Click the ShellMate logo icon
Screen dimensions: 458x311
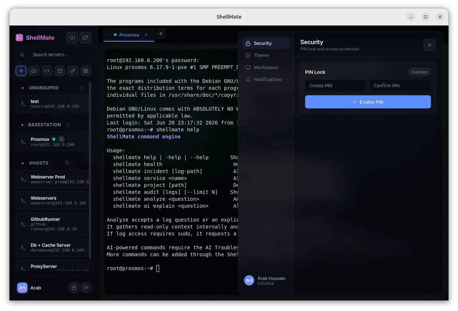click(x=19, y=38)
